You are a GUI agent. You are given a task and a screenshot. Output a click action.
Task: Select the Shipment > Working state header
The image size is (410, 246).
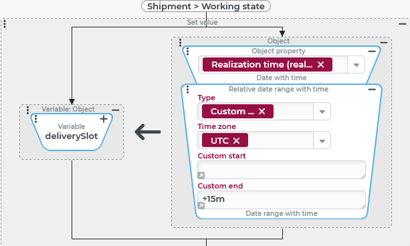206,6
